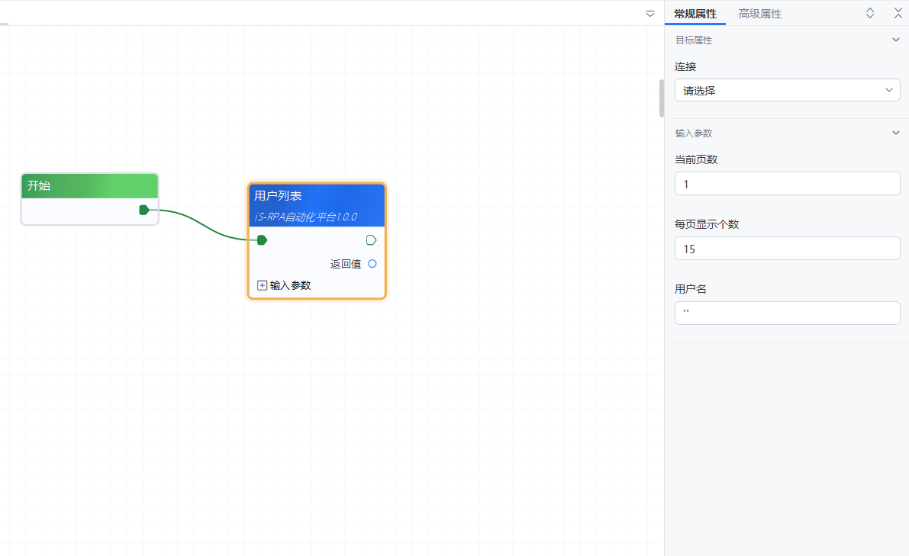Open the 连接 请选择 dropdown
The height and width of the screenshot is (556, 909).
point(787,90)
